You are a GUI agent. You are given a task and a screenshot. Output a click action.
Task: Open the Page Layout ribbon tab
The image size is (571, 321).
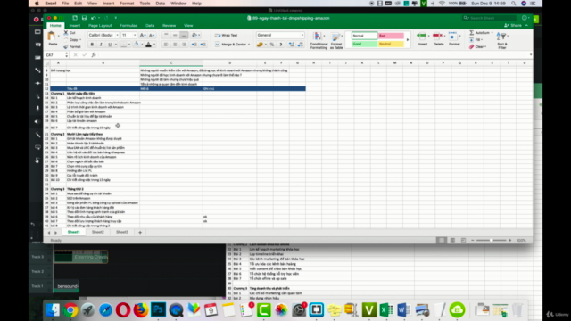[100, 26]
